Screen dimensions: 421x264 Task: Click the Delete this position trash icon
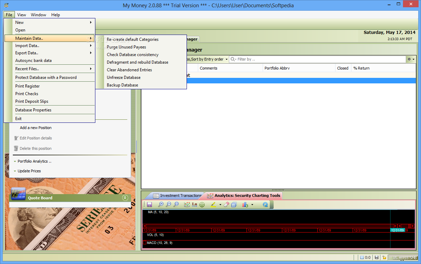(16, 148)
